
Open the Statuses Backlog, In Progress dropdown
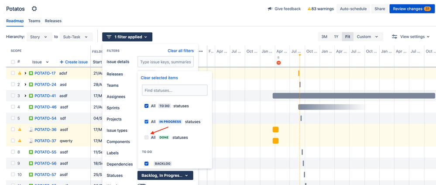165,175
